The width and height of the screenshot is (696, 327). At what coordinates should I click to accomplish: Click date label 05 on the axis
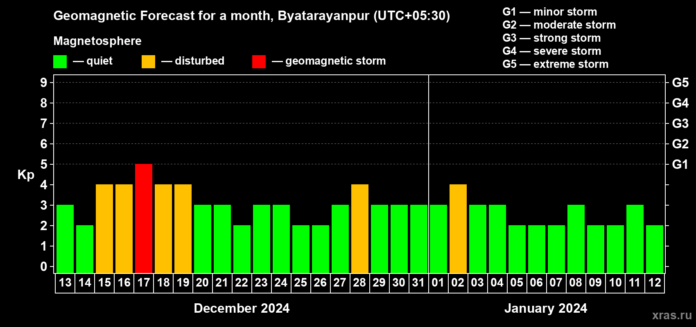[x=517, y=282]
